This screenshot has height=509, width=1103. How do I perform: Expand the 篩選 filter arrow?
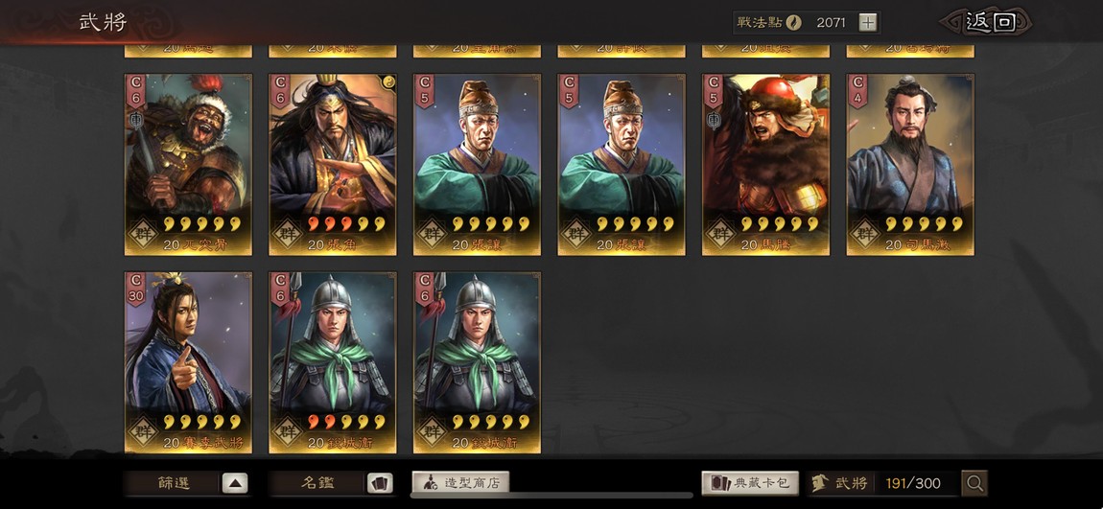[x=235, y=484]
